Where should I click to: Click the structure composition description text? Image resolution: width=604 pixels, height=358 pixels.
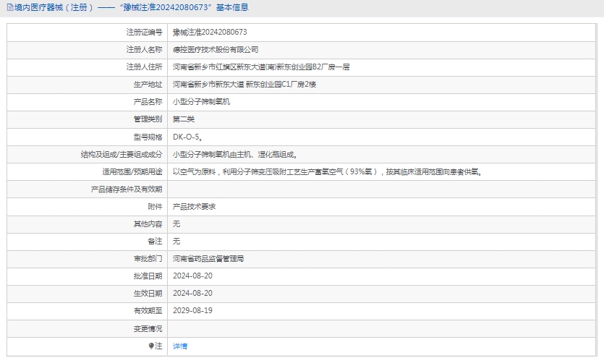(x=235, y=154)
